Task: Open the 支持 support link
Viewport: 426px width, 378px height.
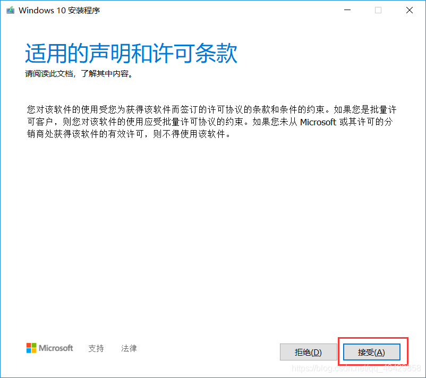Action: pyautogui.click(x=96, y=348)
